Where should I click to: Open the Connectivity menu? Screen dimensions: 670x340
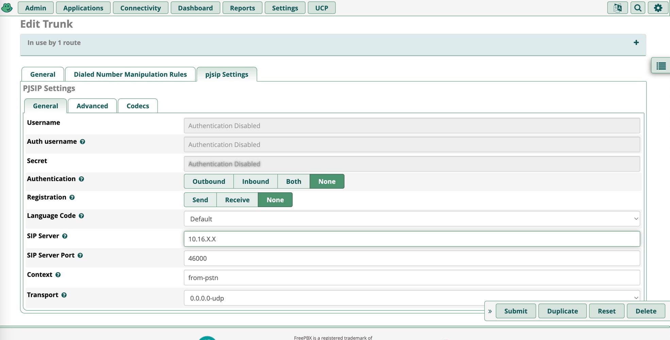point(140,8)
